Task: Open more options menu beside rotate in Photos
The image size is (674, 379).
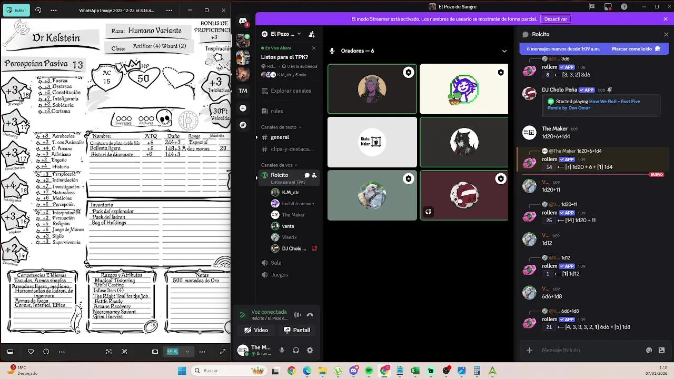Action: [x=54, y=10]
